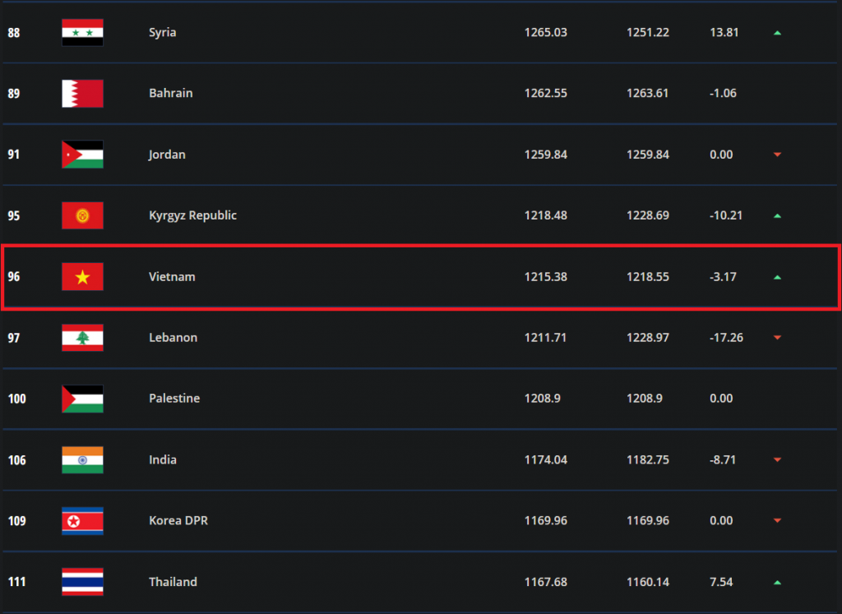Click rank number 106 for India

pos(16,459)
